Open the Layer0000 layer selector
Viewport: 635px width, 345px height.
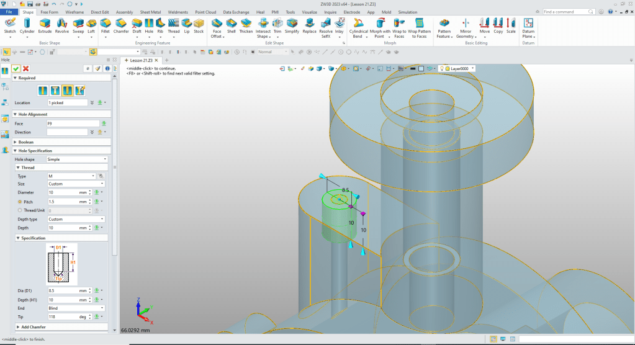pyautogui.click(x=459, y=68)
